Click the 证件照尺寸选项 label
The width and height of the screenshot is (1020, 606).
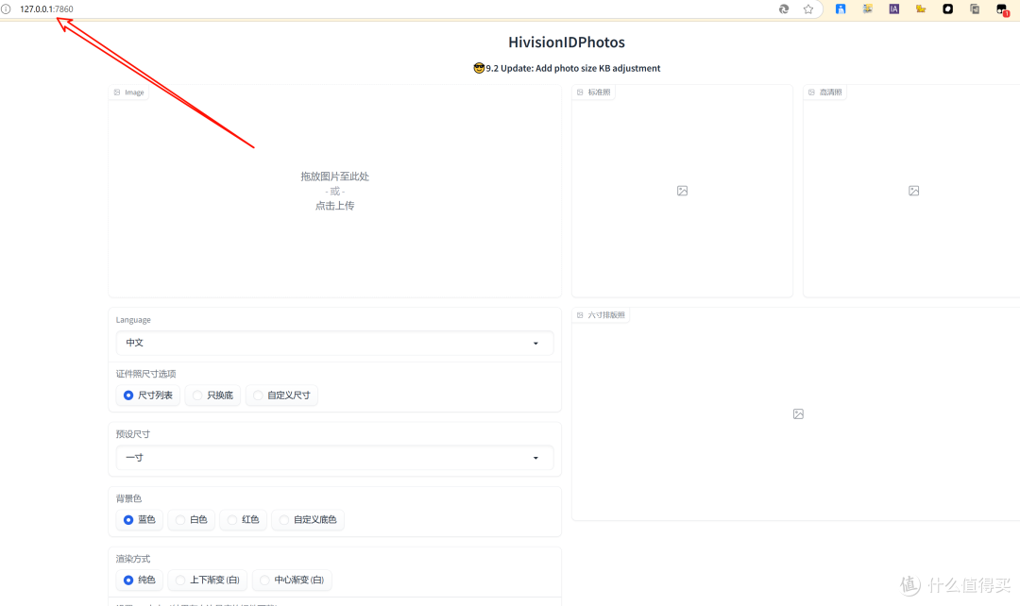pos(145,374)
